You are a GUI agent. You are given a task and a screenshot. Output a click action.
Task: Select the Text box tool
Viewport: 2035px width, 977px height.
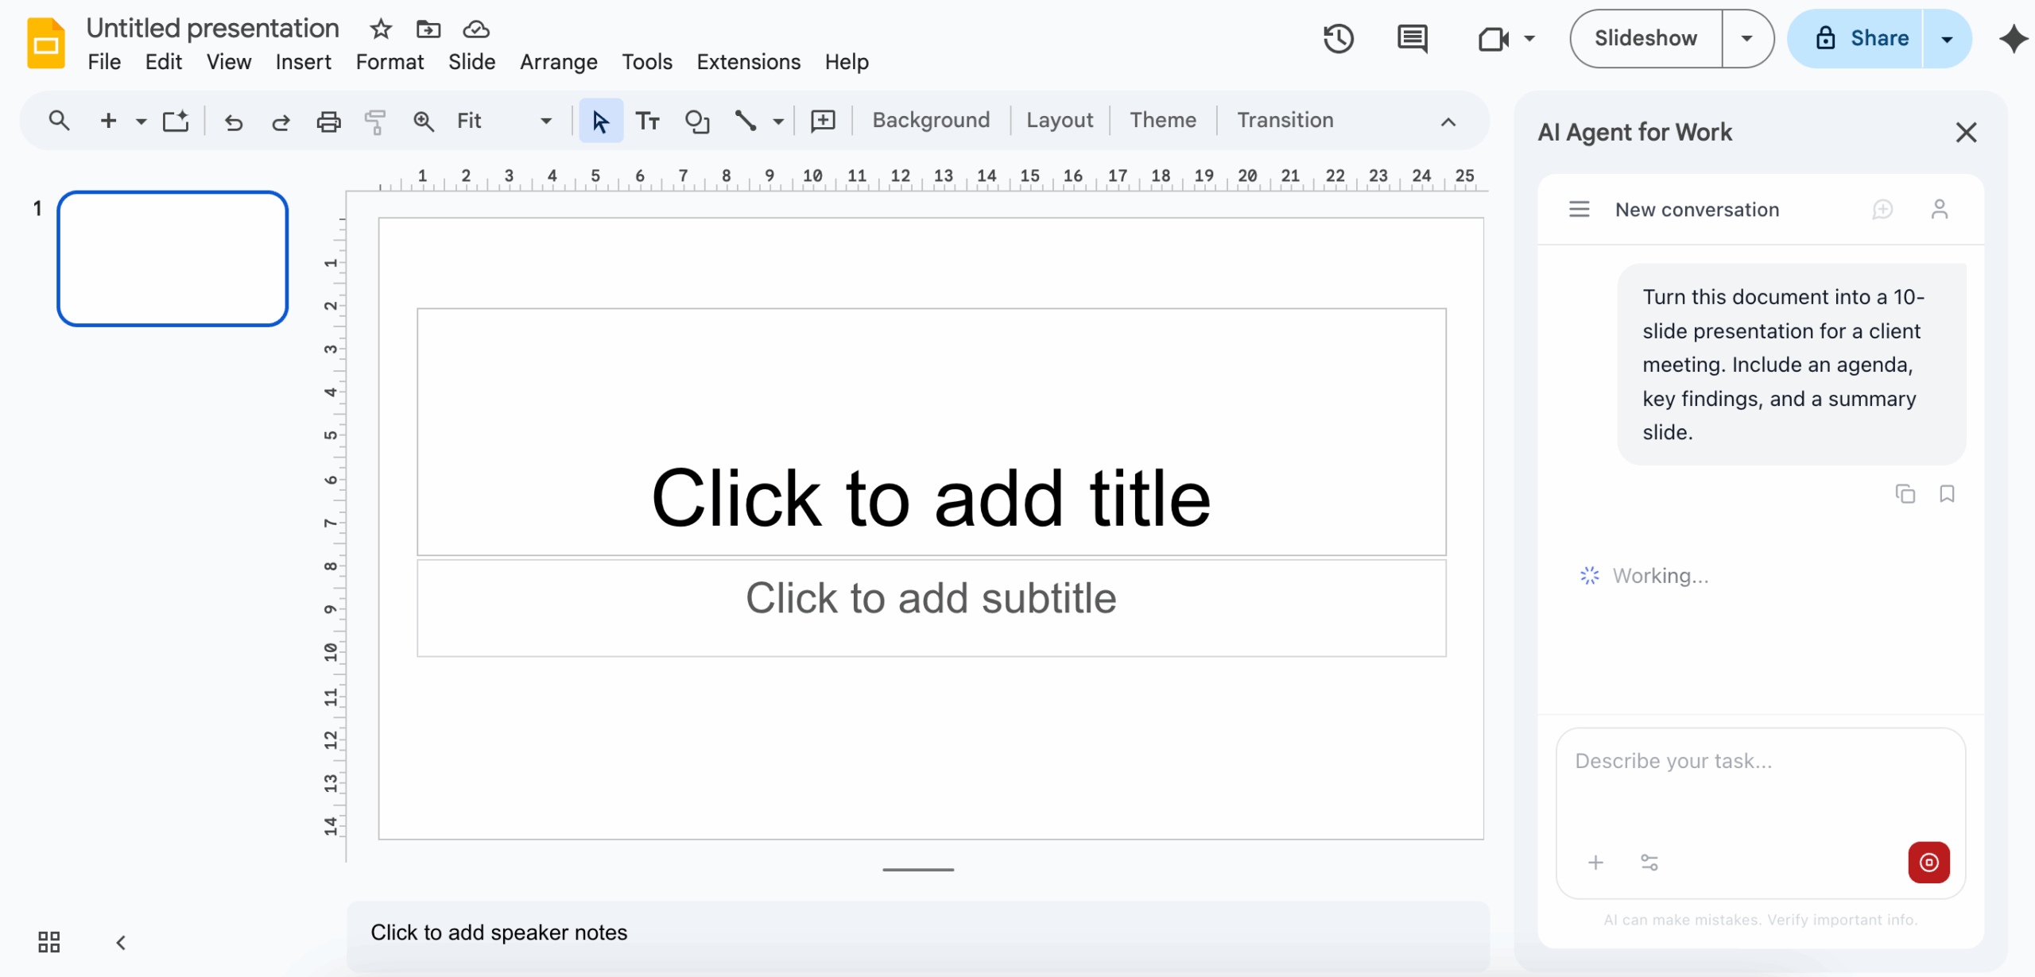[648, 121]
